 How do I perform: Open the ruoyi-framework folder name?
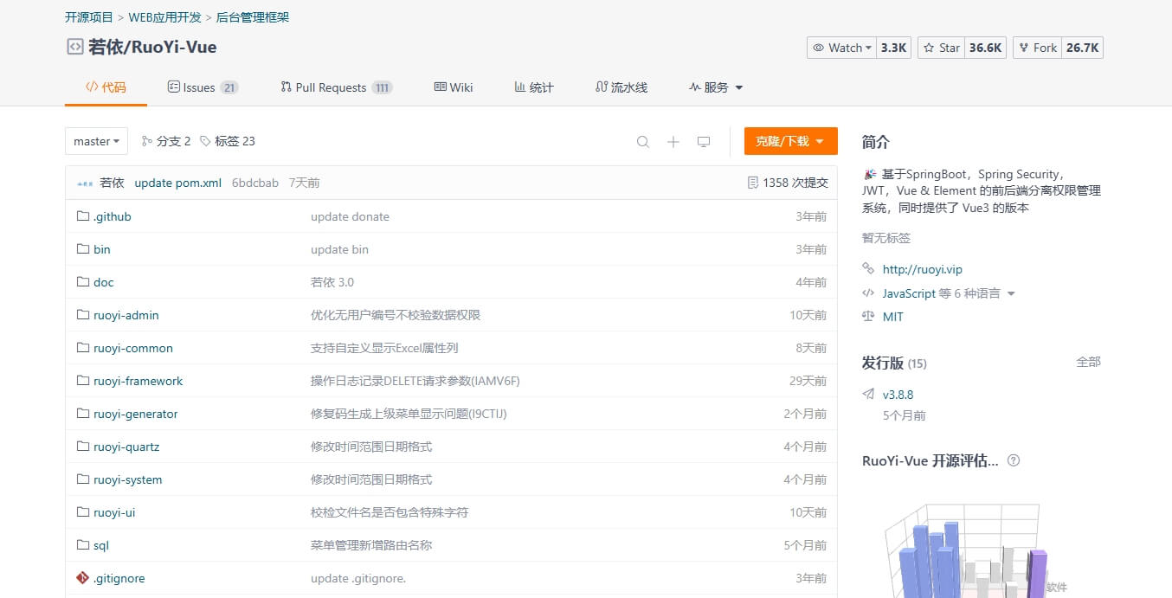[138, 381]
